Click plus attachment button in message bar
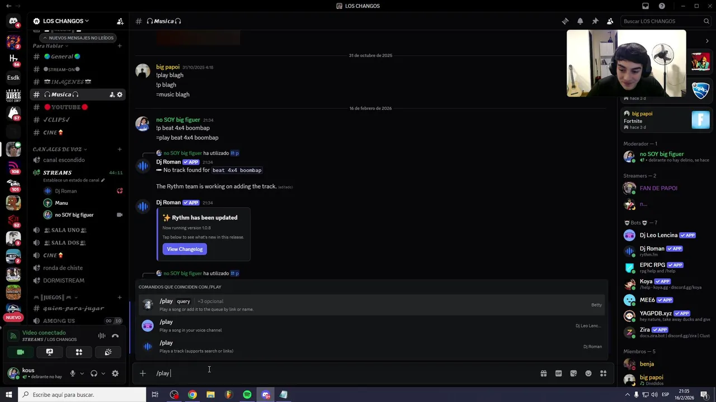 coord(143,373)
